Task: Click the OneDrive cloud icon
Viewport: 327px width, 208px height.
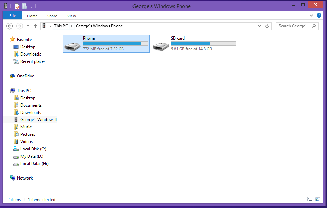Action: (x=12, y=76)
